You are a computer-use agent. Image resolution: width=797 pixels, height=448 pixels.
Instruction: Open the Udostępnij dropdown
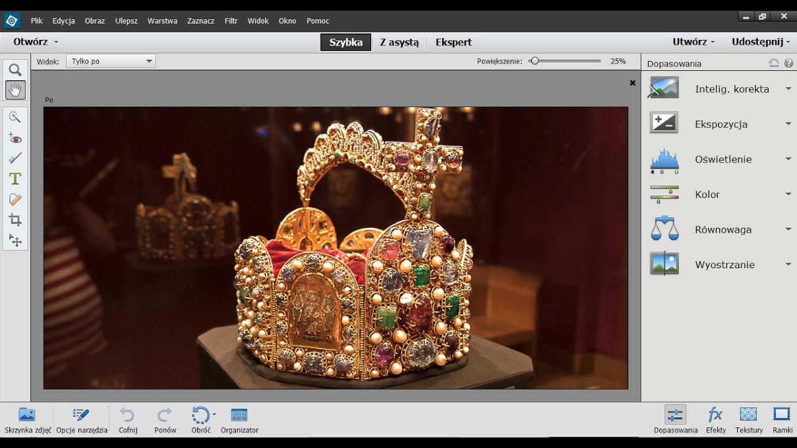(761, 42)
